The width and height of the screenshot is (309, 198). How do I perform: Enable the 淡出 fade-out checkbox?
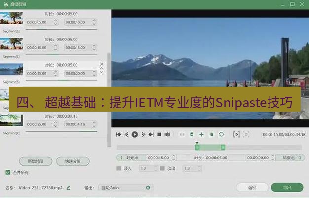162,168
